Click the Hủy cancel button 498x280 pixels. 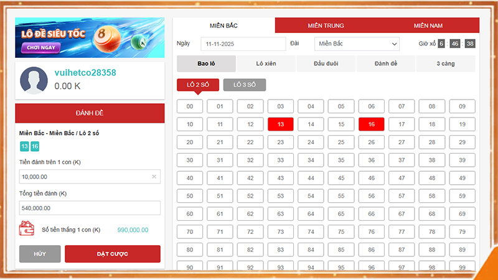tap(40, 254)
